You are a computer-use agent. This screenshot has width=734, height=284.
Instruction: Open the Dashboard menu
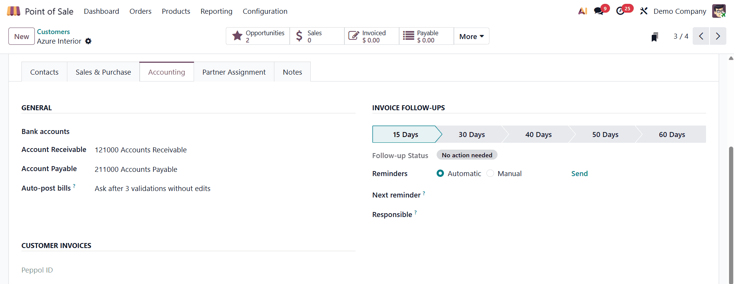(x=101, y=11)
